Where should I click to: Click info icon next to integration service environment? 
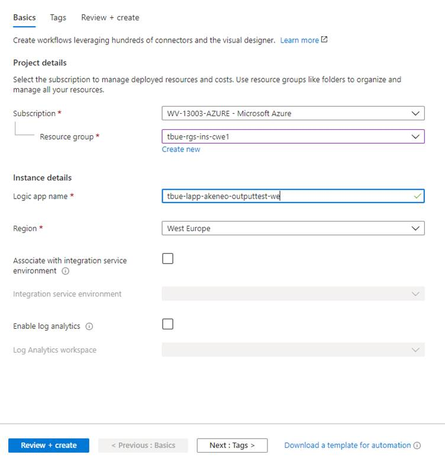click(x=66, y=271)
